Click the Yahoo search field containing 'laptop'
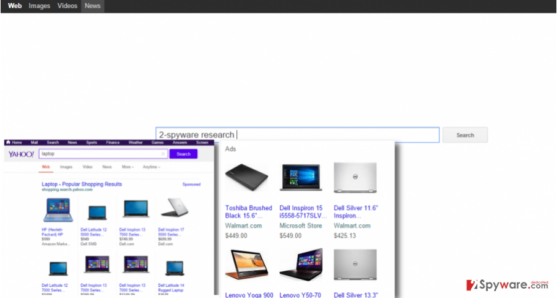 103,154
